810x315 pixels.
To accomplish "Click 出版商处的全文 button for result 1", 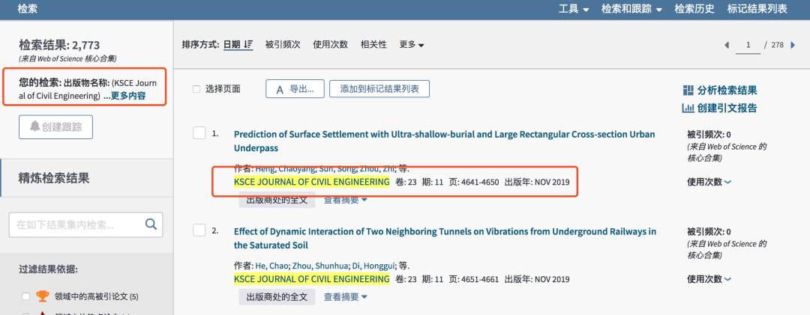I will [x=277, y=200].
